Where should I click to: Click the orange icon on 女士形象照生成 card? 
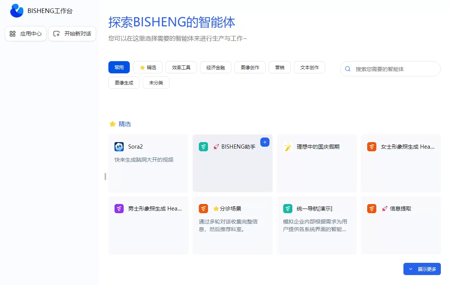[372, 147]
